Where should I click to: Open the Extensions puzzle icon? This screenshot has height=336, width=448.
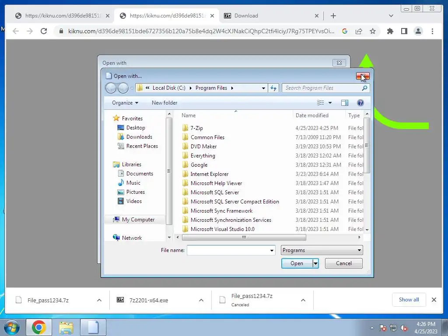[x=390, y=31]
